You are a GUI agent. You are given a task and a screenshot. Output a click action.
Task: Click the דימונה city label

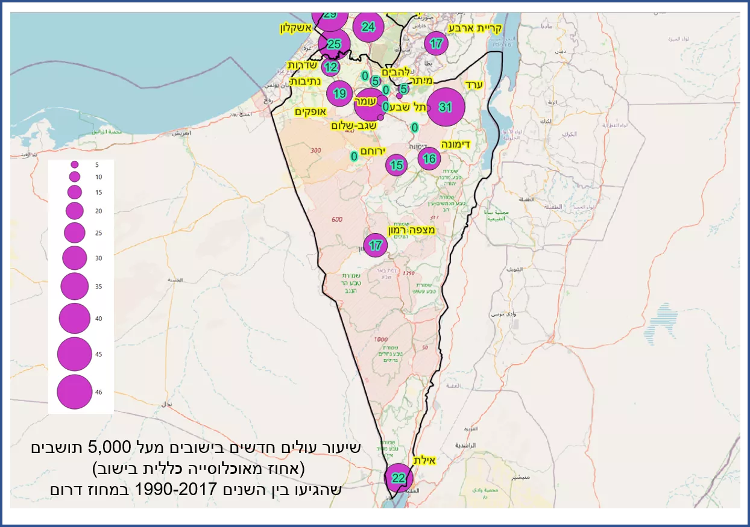tap(456, 145)
